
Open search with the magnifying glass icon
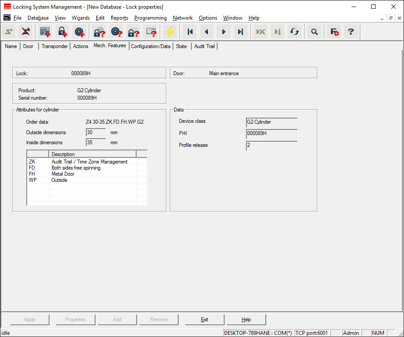(314, 32)
